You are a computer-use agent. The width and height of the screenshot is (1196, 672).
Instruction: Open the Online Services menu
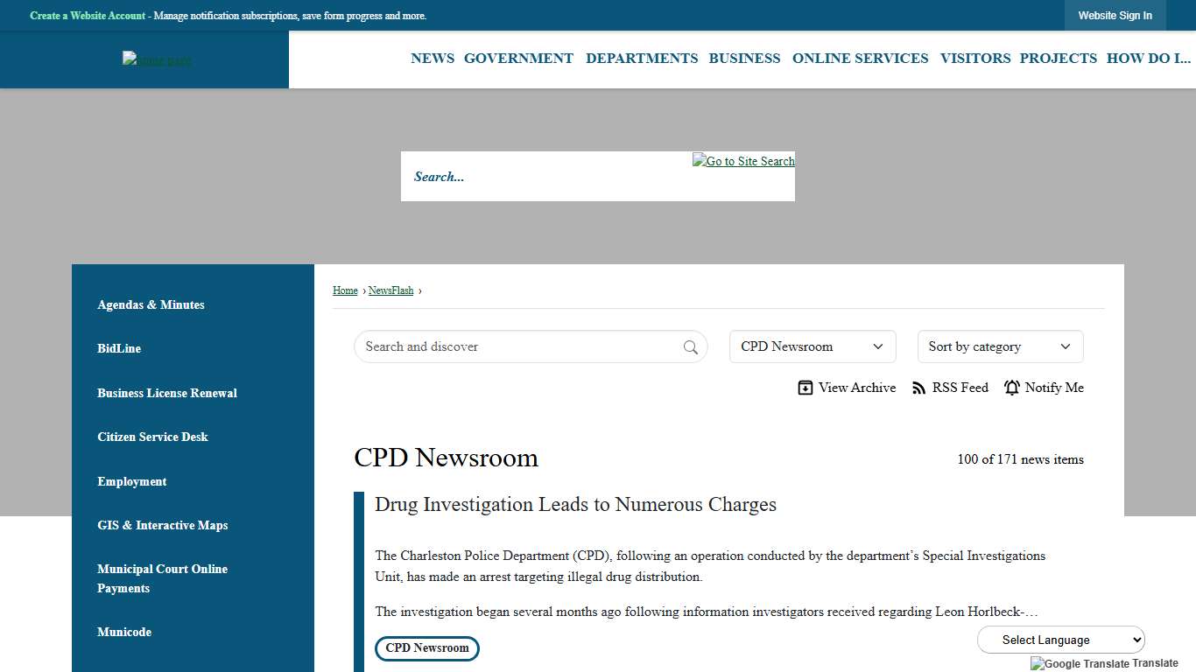click(860, 59)
